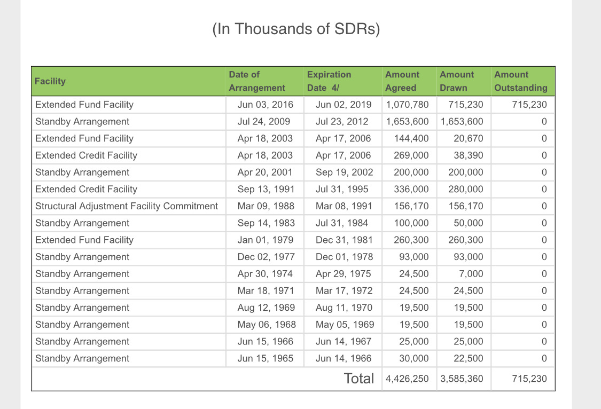Click expiration date May 05, 1969
Viewport: 601px width, 409px height.
[345, 324]
